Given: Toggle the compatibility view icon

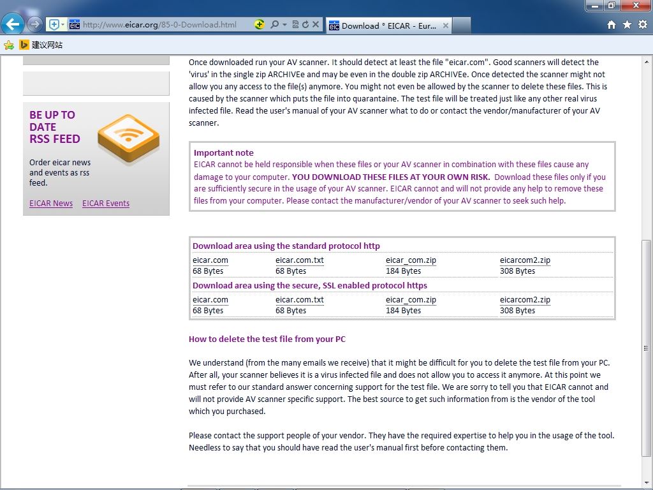Looking at the screenshot, I should tap(295, 25).
